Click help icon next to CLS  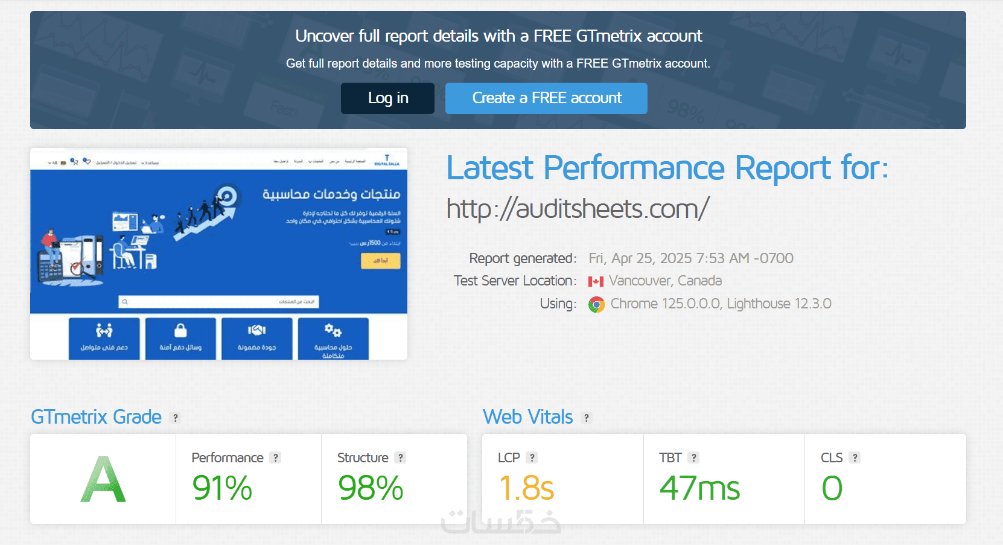click(855, 457)
